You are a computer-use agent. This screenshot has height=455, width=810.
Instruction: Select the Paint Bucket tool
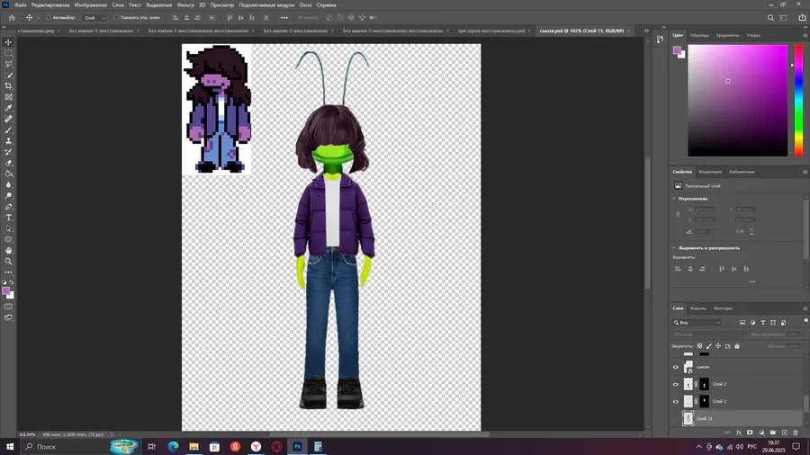8,174
